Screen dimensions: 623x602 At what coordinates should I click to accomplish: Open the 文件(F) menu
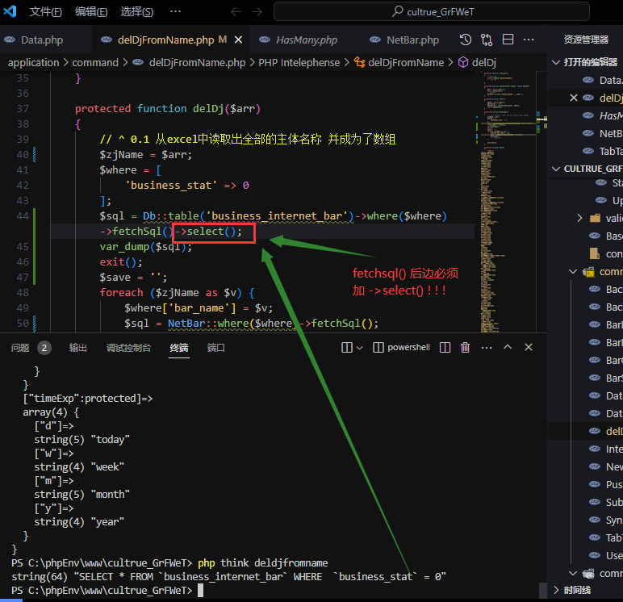click(46, 12)
